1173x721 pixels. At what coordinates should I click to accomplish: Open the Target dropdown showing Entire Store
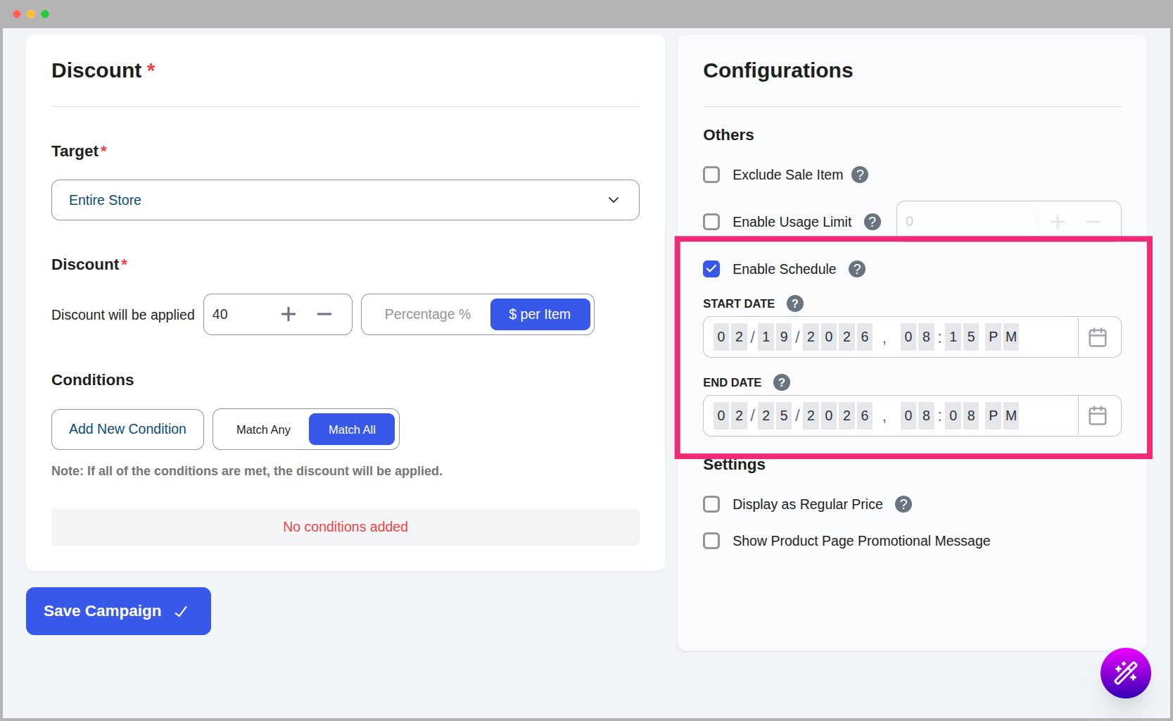[x=345, y=200]
